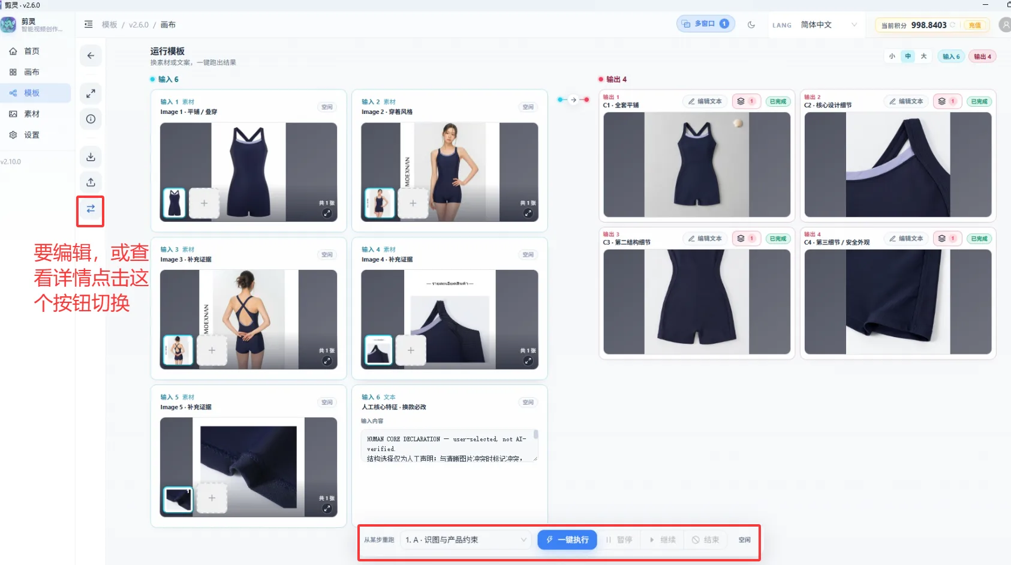Open the user avatar icon in the header
The width and height of the screenshot is (1011, 565).
pos(1005,25)
